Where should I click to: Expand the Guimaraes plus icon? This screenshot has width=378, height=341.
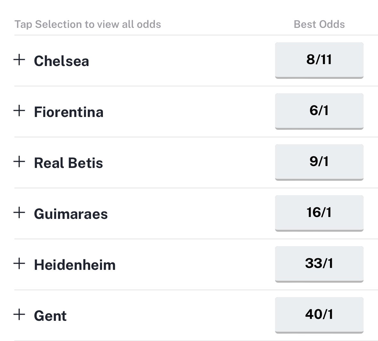click(19, 212)
